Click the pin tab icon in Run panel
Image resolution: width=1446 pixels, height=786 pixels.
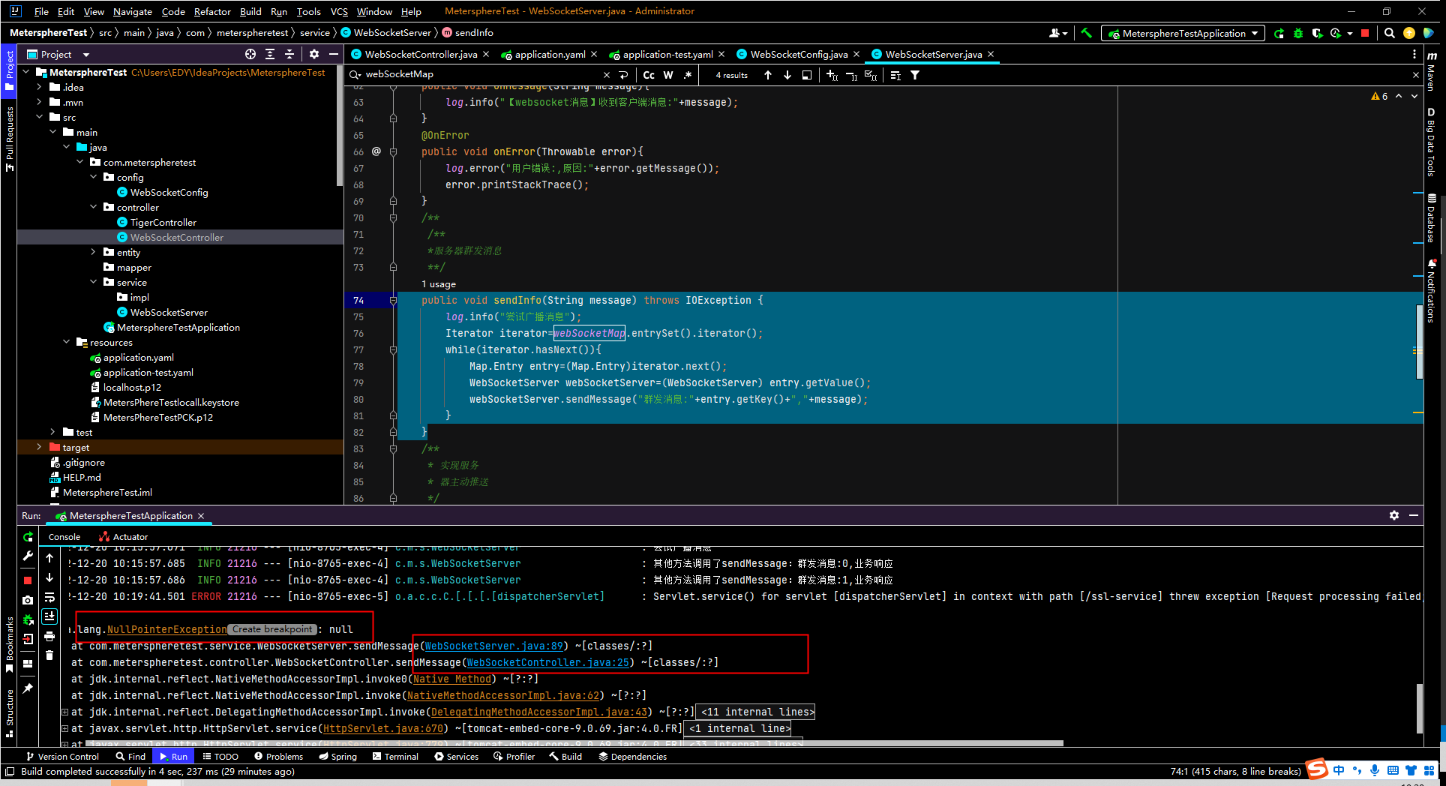coord(28,688)
